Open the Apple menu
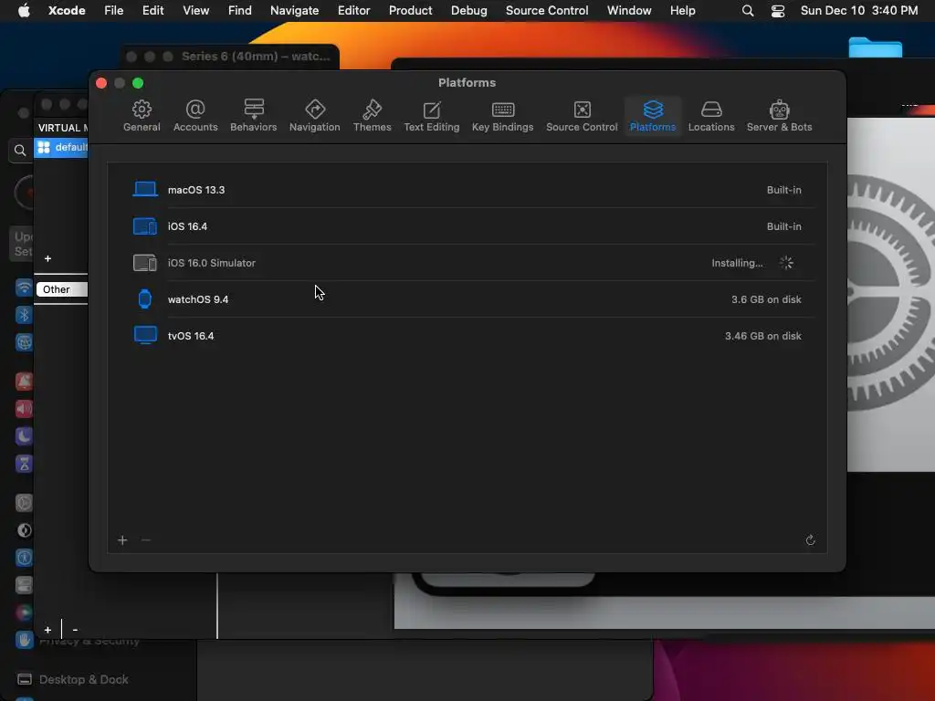The width and height of the screenshot is (935, 701). click(x=24, y=11)
